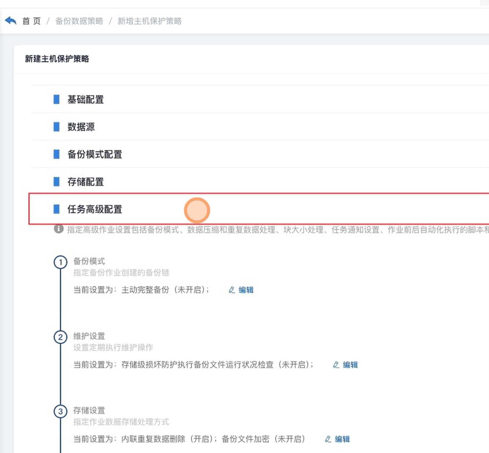Select step 3 circle for 存储设置

coord(61,411)
